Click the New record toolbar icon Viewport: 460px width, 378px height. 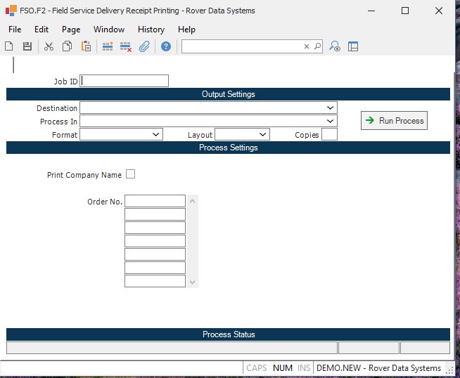[x=9, y=46]
